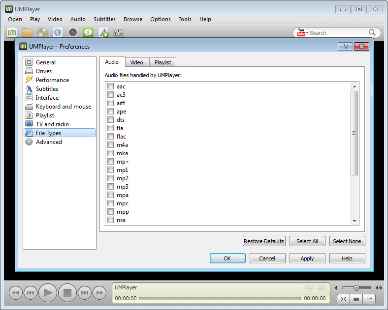Enable the aac file type checkbox
Viewport: 388px width, 310px height.
pyautogui.click(x=111, y=86)
